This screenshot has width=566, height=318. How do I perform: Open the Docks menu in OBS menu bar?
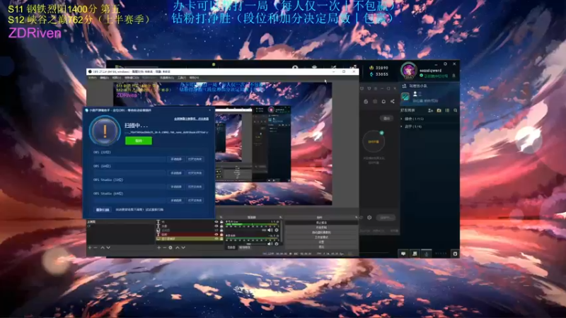tap(132, 78)
